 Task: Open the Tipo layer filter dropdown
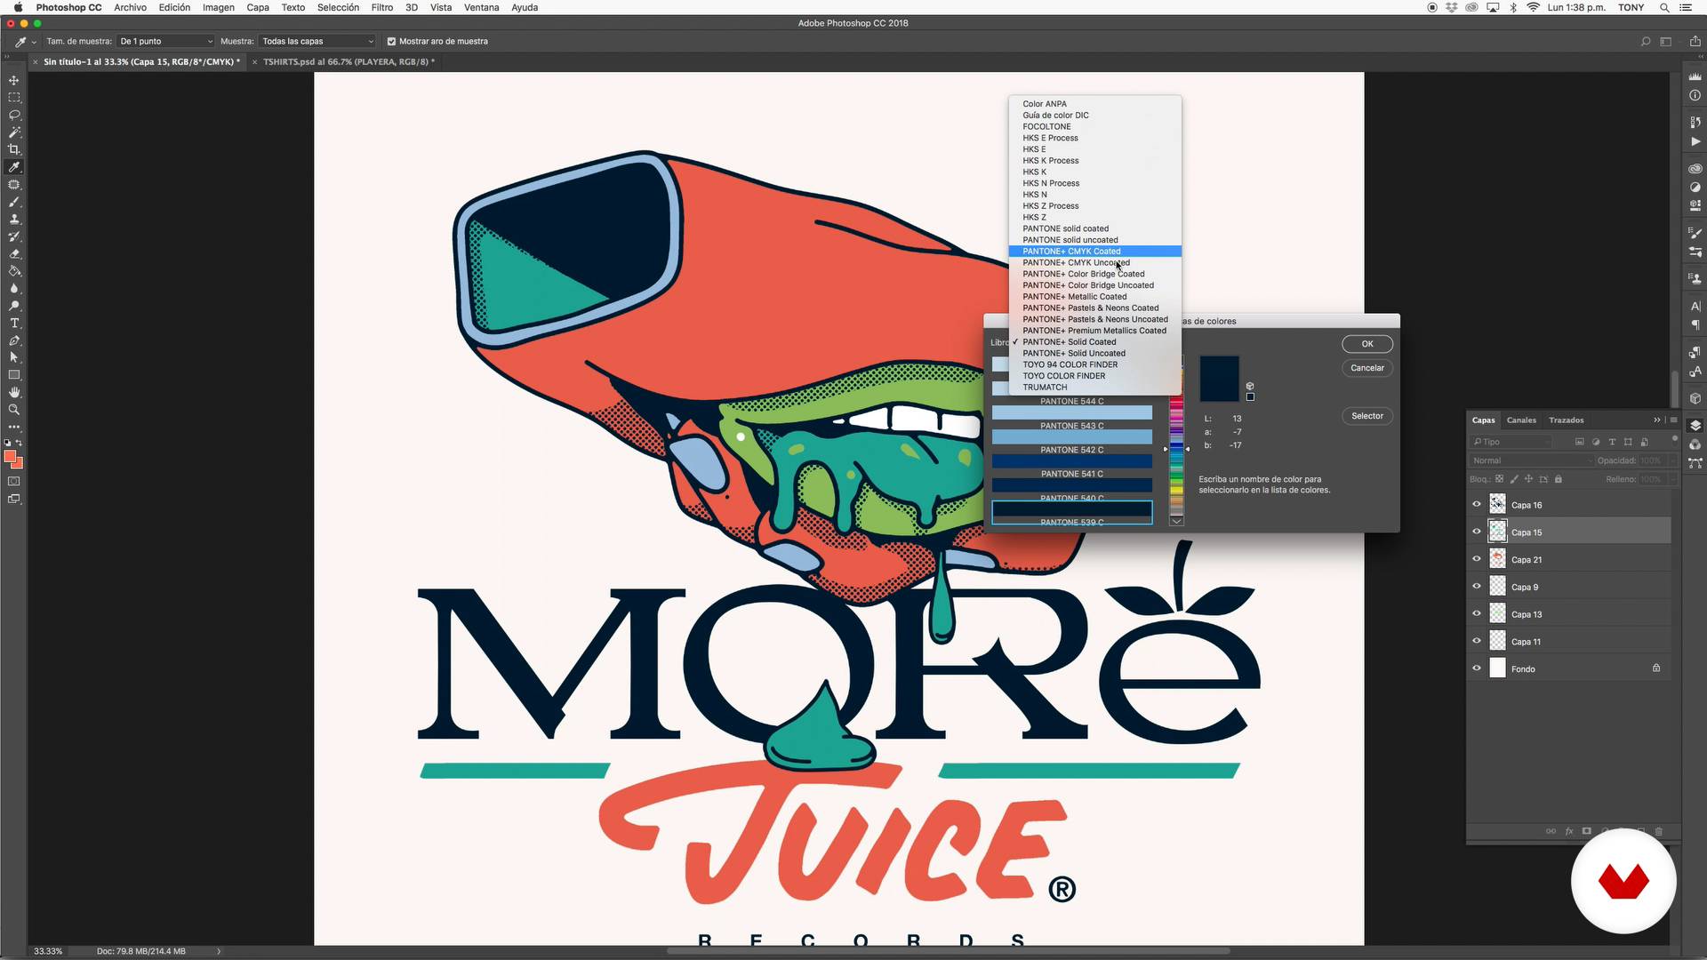(1511, 442)
